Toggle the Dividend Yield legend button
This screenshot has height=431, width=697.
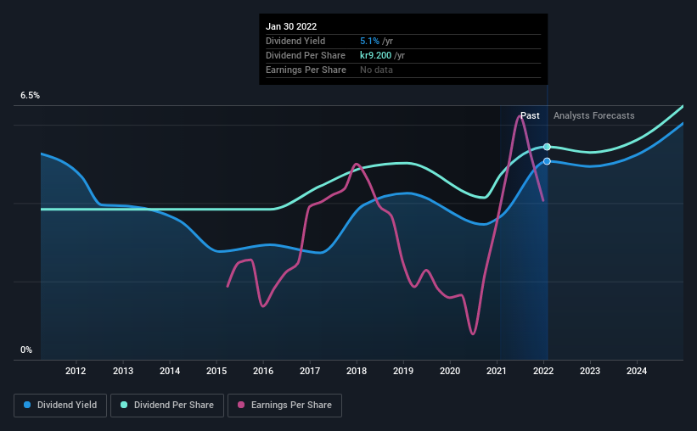click(x=60, y=406)
